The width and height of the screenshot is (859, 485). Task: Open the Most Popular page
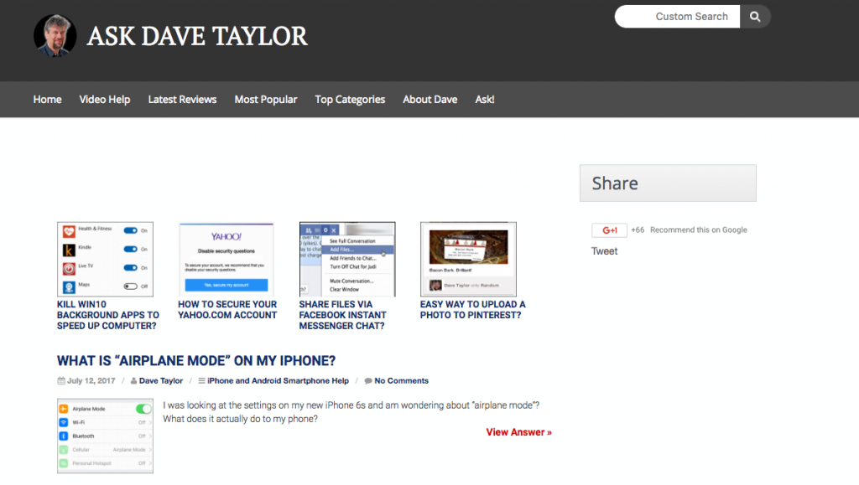266,100
